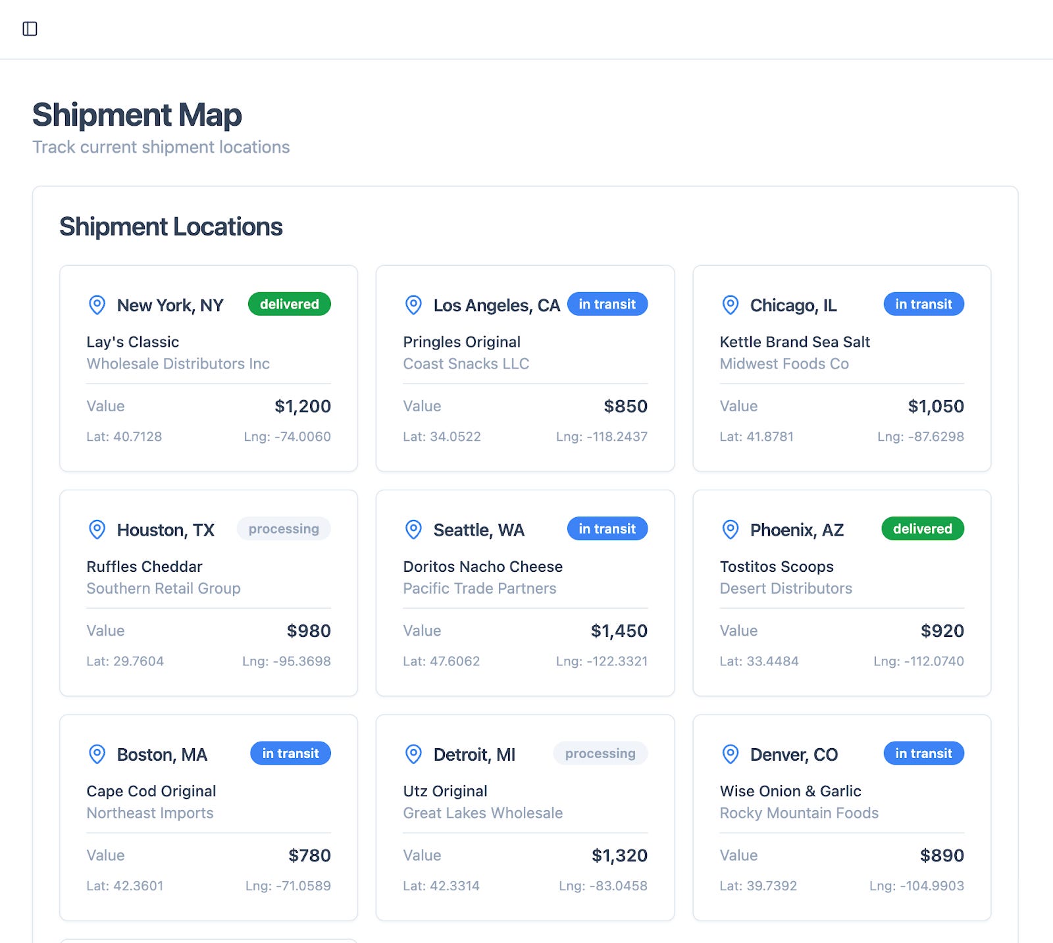The width and height of the screenshot is (1053, 943).
Task: Click the in transit badge on Los Angeles card
Action: click(607, 304)
